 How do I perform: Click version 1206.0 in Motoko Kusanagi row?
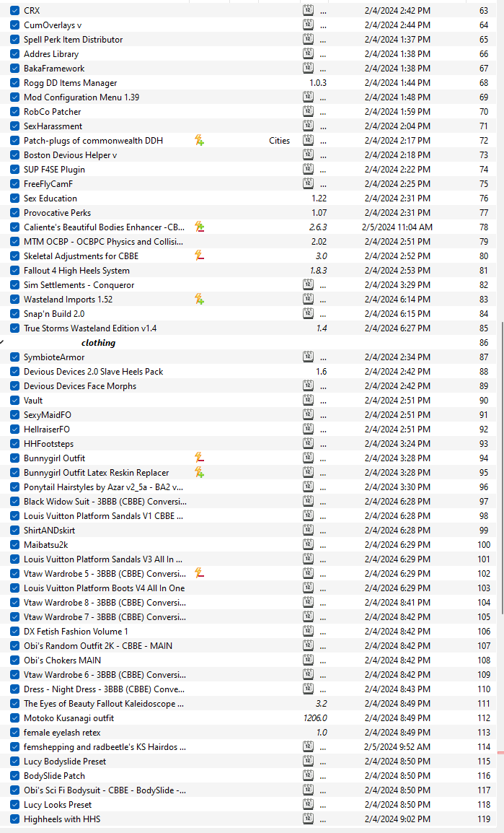(315, 718)
